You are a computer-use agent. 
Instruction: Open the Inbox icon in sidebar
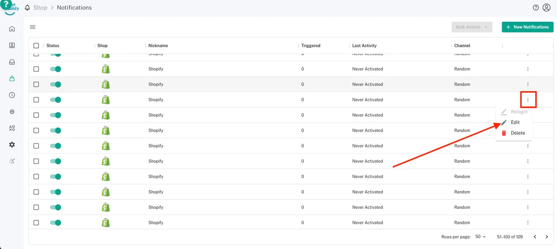click(x=12, y=62)
